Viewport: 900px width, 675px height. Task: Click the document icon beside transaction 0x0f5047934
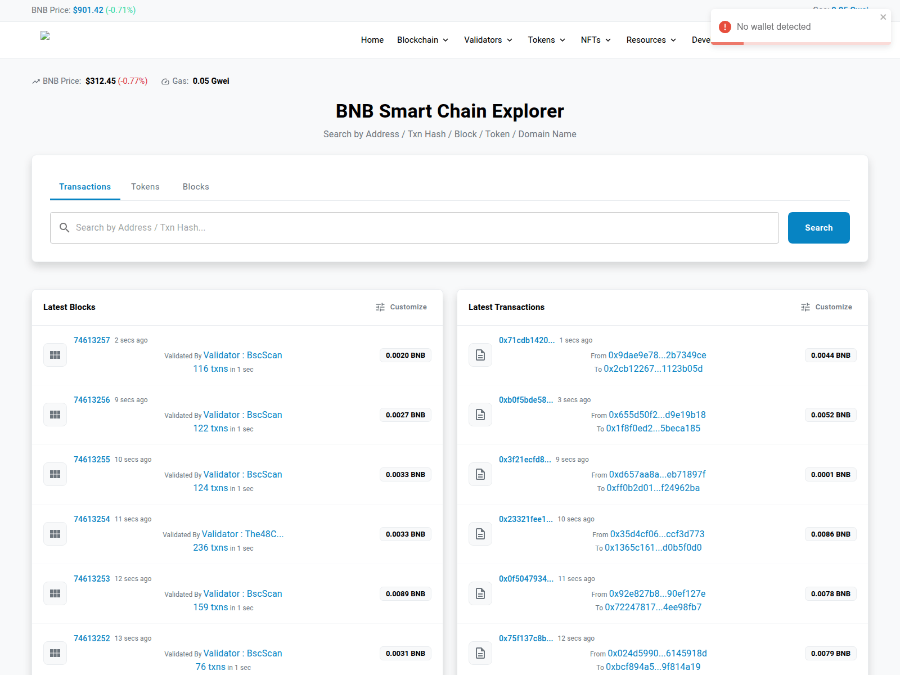click(480, 593)
